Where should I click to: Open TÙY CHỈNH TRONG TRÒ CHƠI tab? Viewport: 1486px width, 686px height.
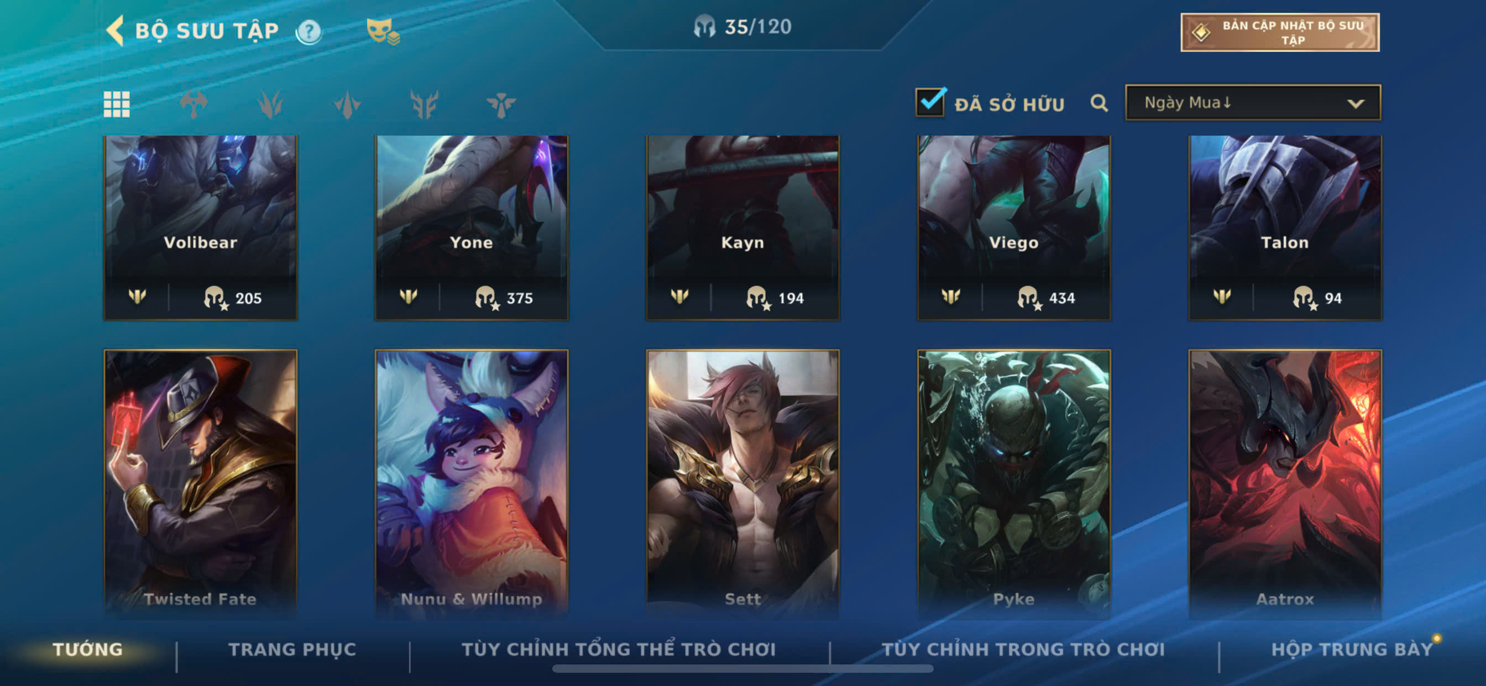pos(1023,649)
